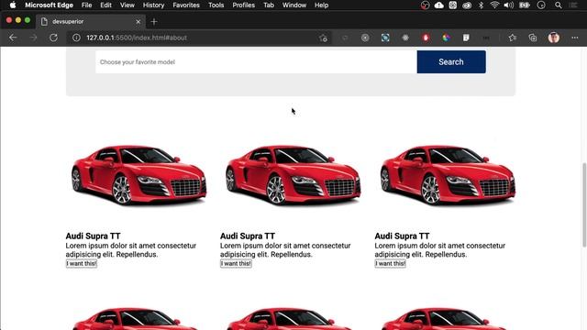Click the middle 'Audi Supra TT' heading

(x=248, y=236)
